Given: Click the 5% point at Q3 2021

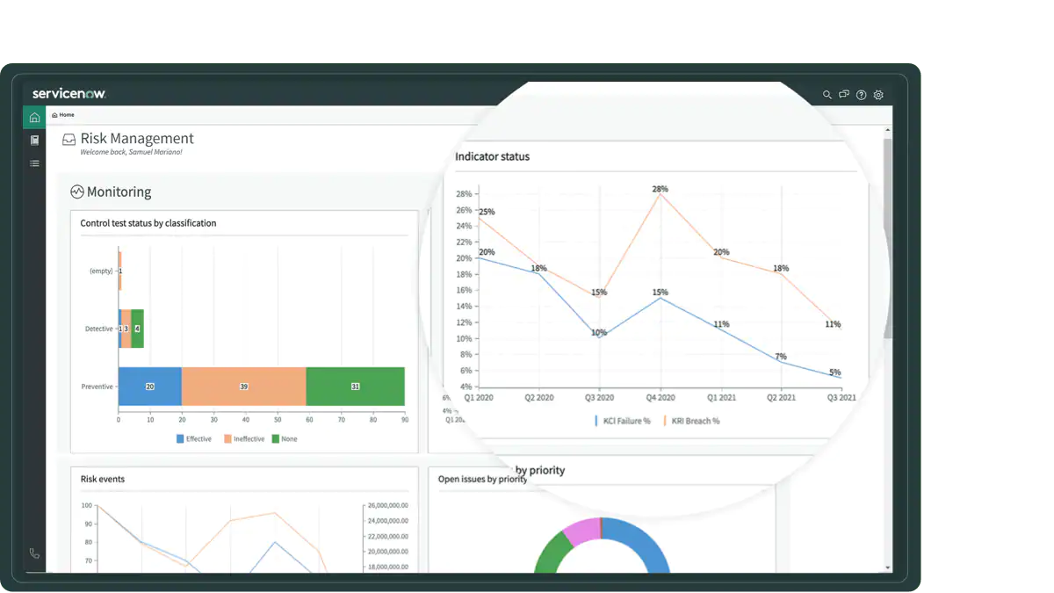Looking at the screenshot, I should pos(841,378).
